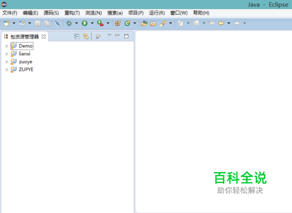The width and height of the screenshot is (292, 213).
Task: Click the Open Type icon
Action: pos(144,23)
